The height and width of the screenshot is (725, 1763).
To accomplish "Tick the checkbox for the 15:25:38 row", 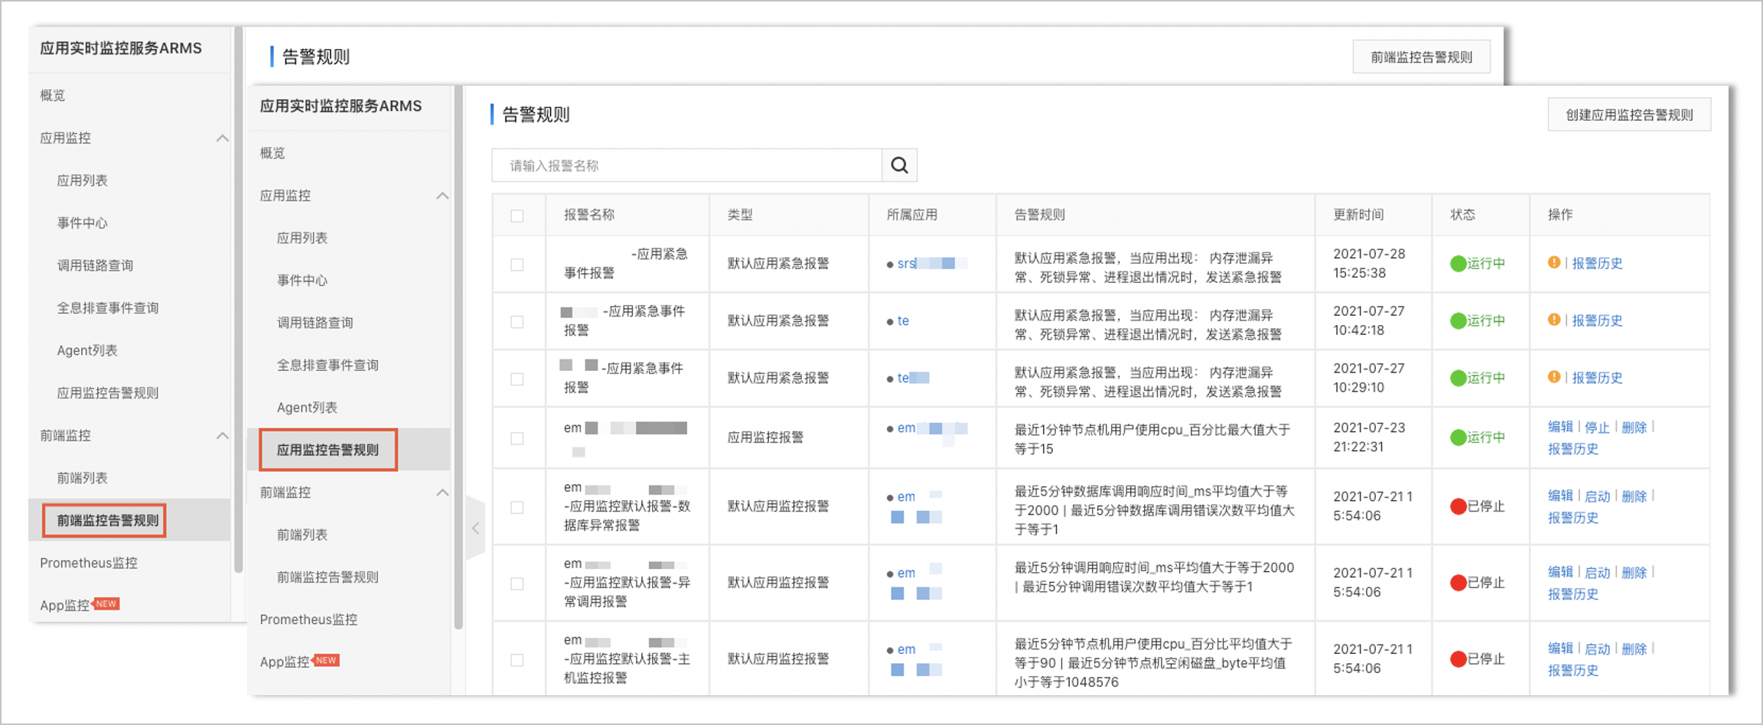I will [517, 265].
